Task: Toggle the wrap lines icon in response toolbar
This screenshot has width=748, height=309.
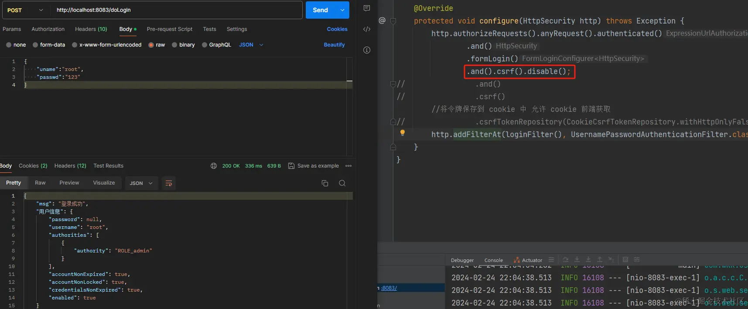Action: [x=169, y=183]
